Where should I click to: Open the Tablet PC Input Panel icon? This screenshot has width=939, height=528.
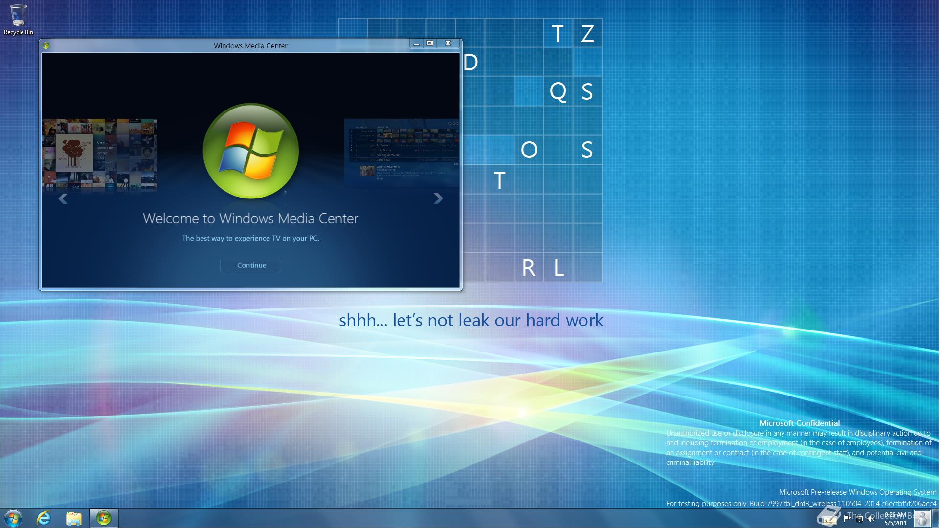pyautogui.click(x=829, y=520)
